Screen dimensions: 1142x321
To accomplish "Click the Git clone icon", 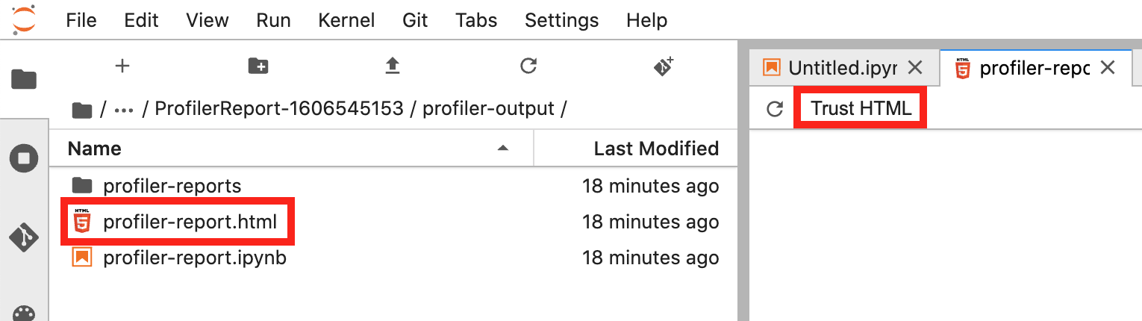I will [x=664, y=66].
